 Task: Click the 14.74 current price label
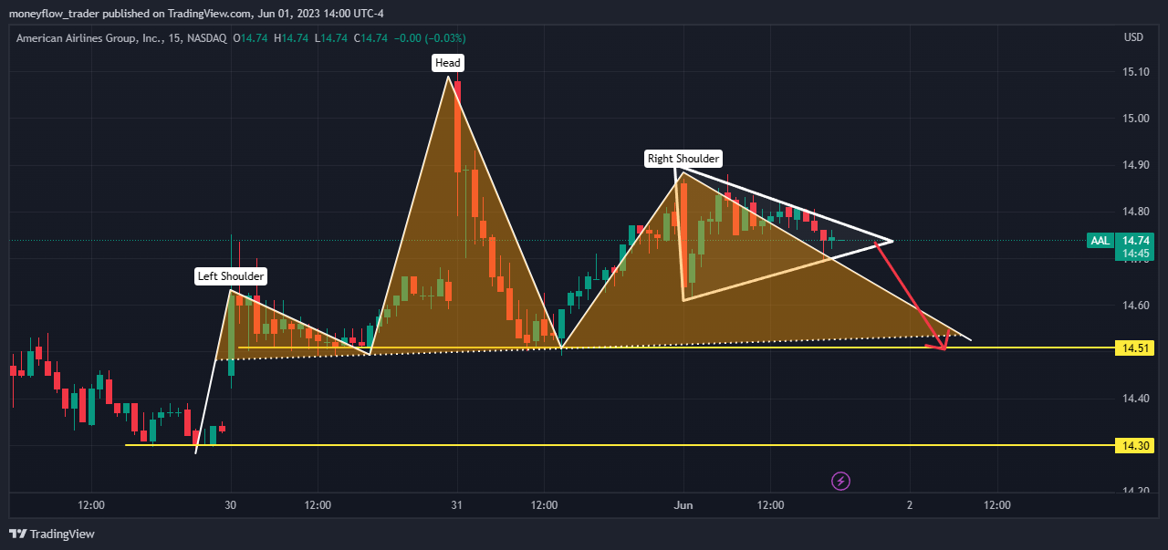1137,241
